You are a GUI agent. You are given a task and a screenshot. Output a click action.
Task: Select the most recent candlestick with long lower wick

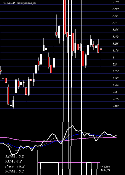(x=101, y=57)
